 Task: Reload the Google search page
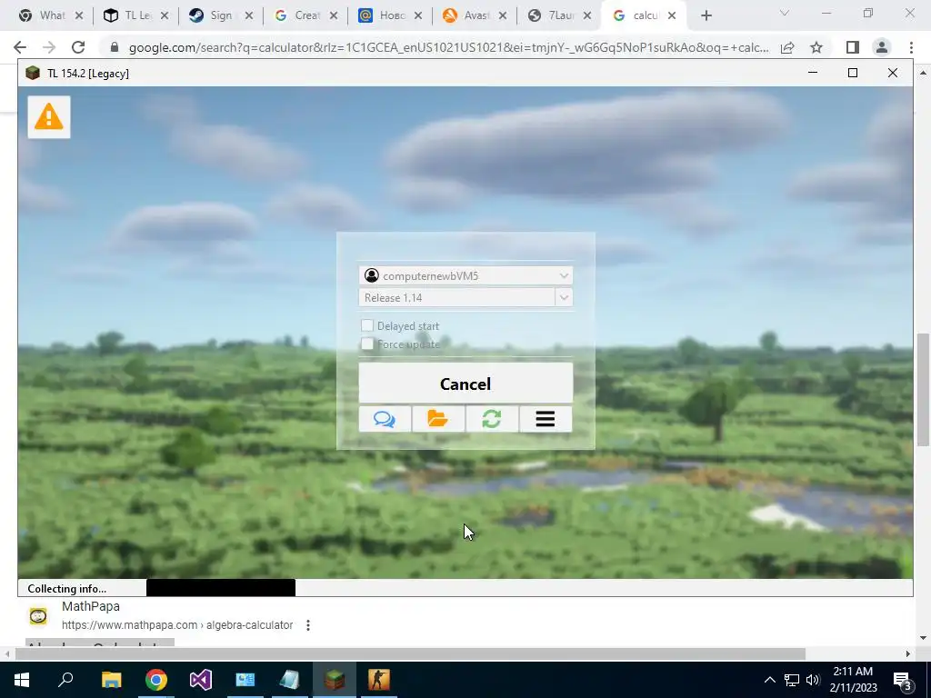pos(78,47)
